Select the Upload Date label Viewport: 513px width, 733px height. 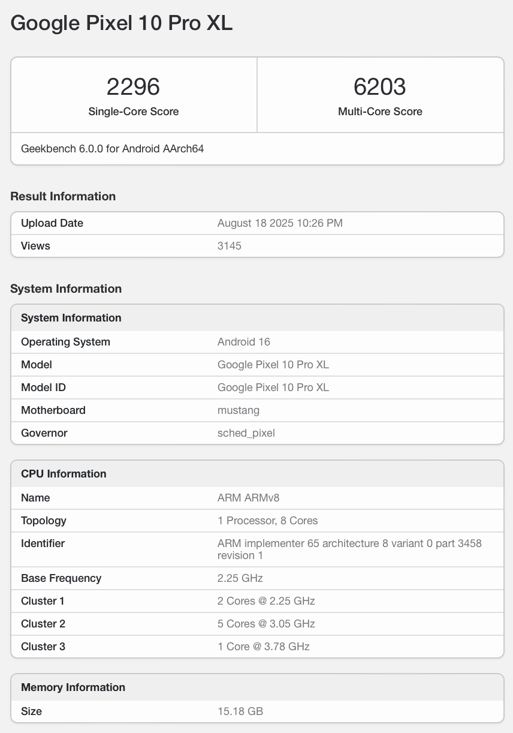(52, 223)
